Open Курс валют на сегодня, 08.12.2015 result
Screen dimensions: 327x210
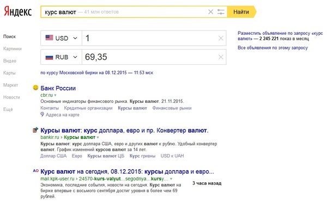point(127,171)
